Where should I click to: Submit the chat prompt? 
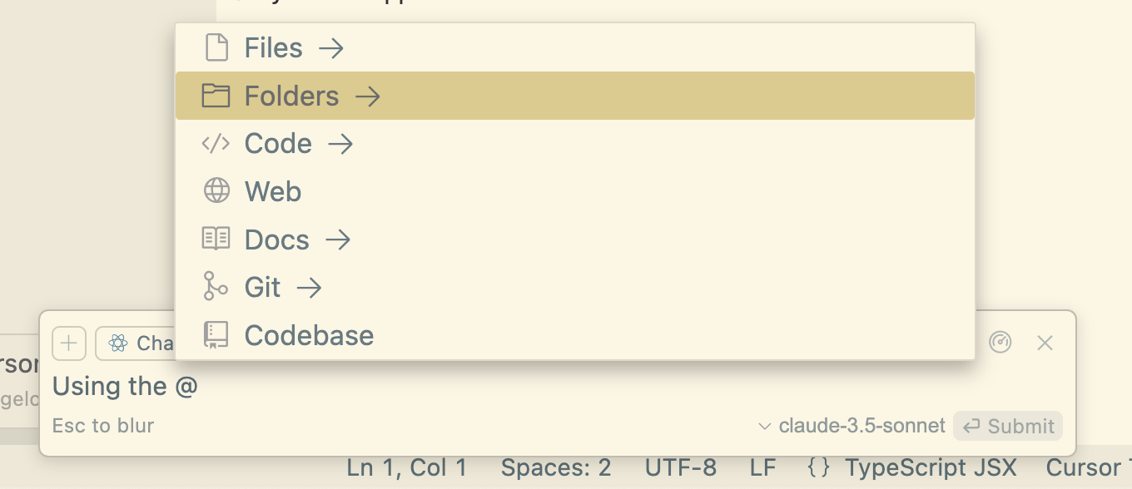pos(1008,426)
